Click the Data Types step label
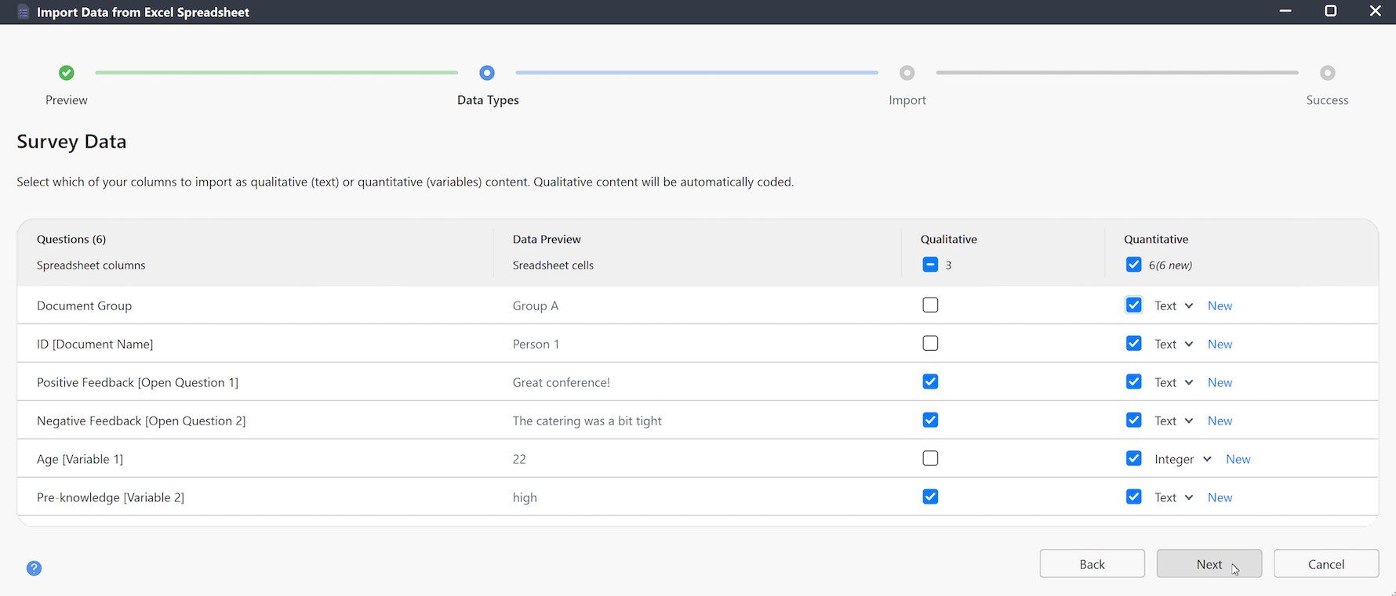The height and width of the screenshot is (596, 1396). click(x=488, y=100)
